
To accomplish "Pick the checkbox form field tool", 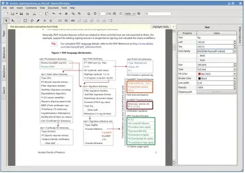I will (92, 20).
